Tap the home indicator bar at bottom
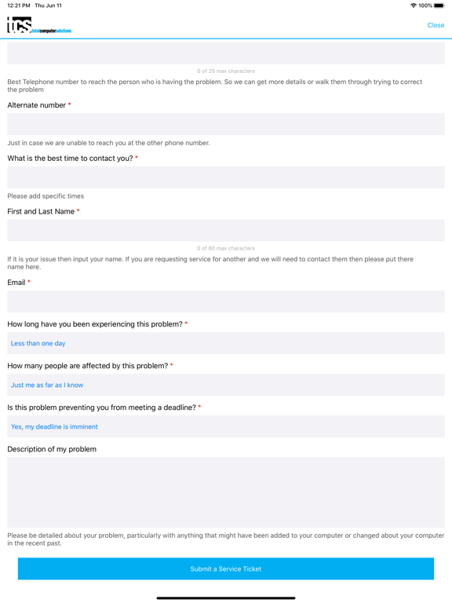The width and height of the screenshot is (452, 603). click(x=226, y=598)
